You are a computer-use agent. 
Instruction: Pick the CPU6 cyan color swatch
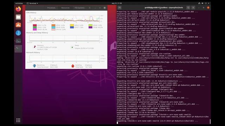53,27
